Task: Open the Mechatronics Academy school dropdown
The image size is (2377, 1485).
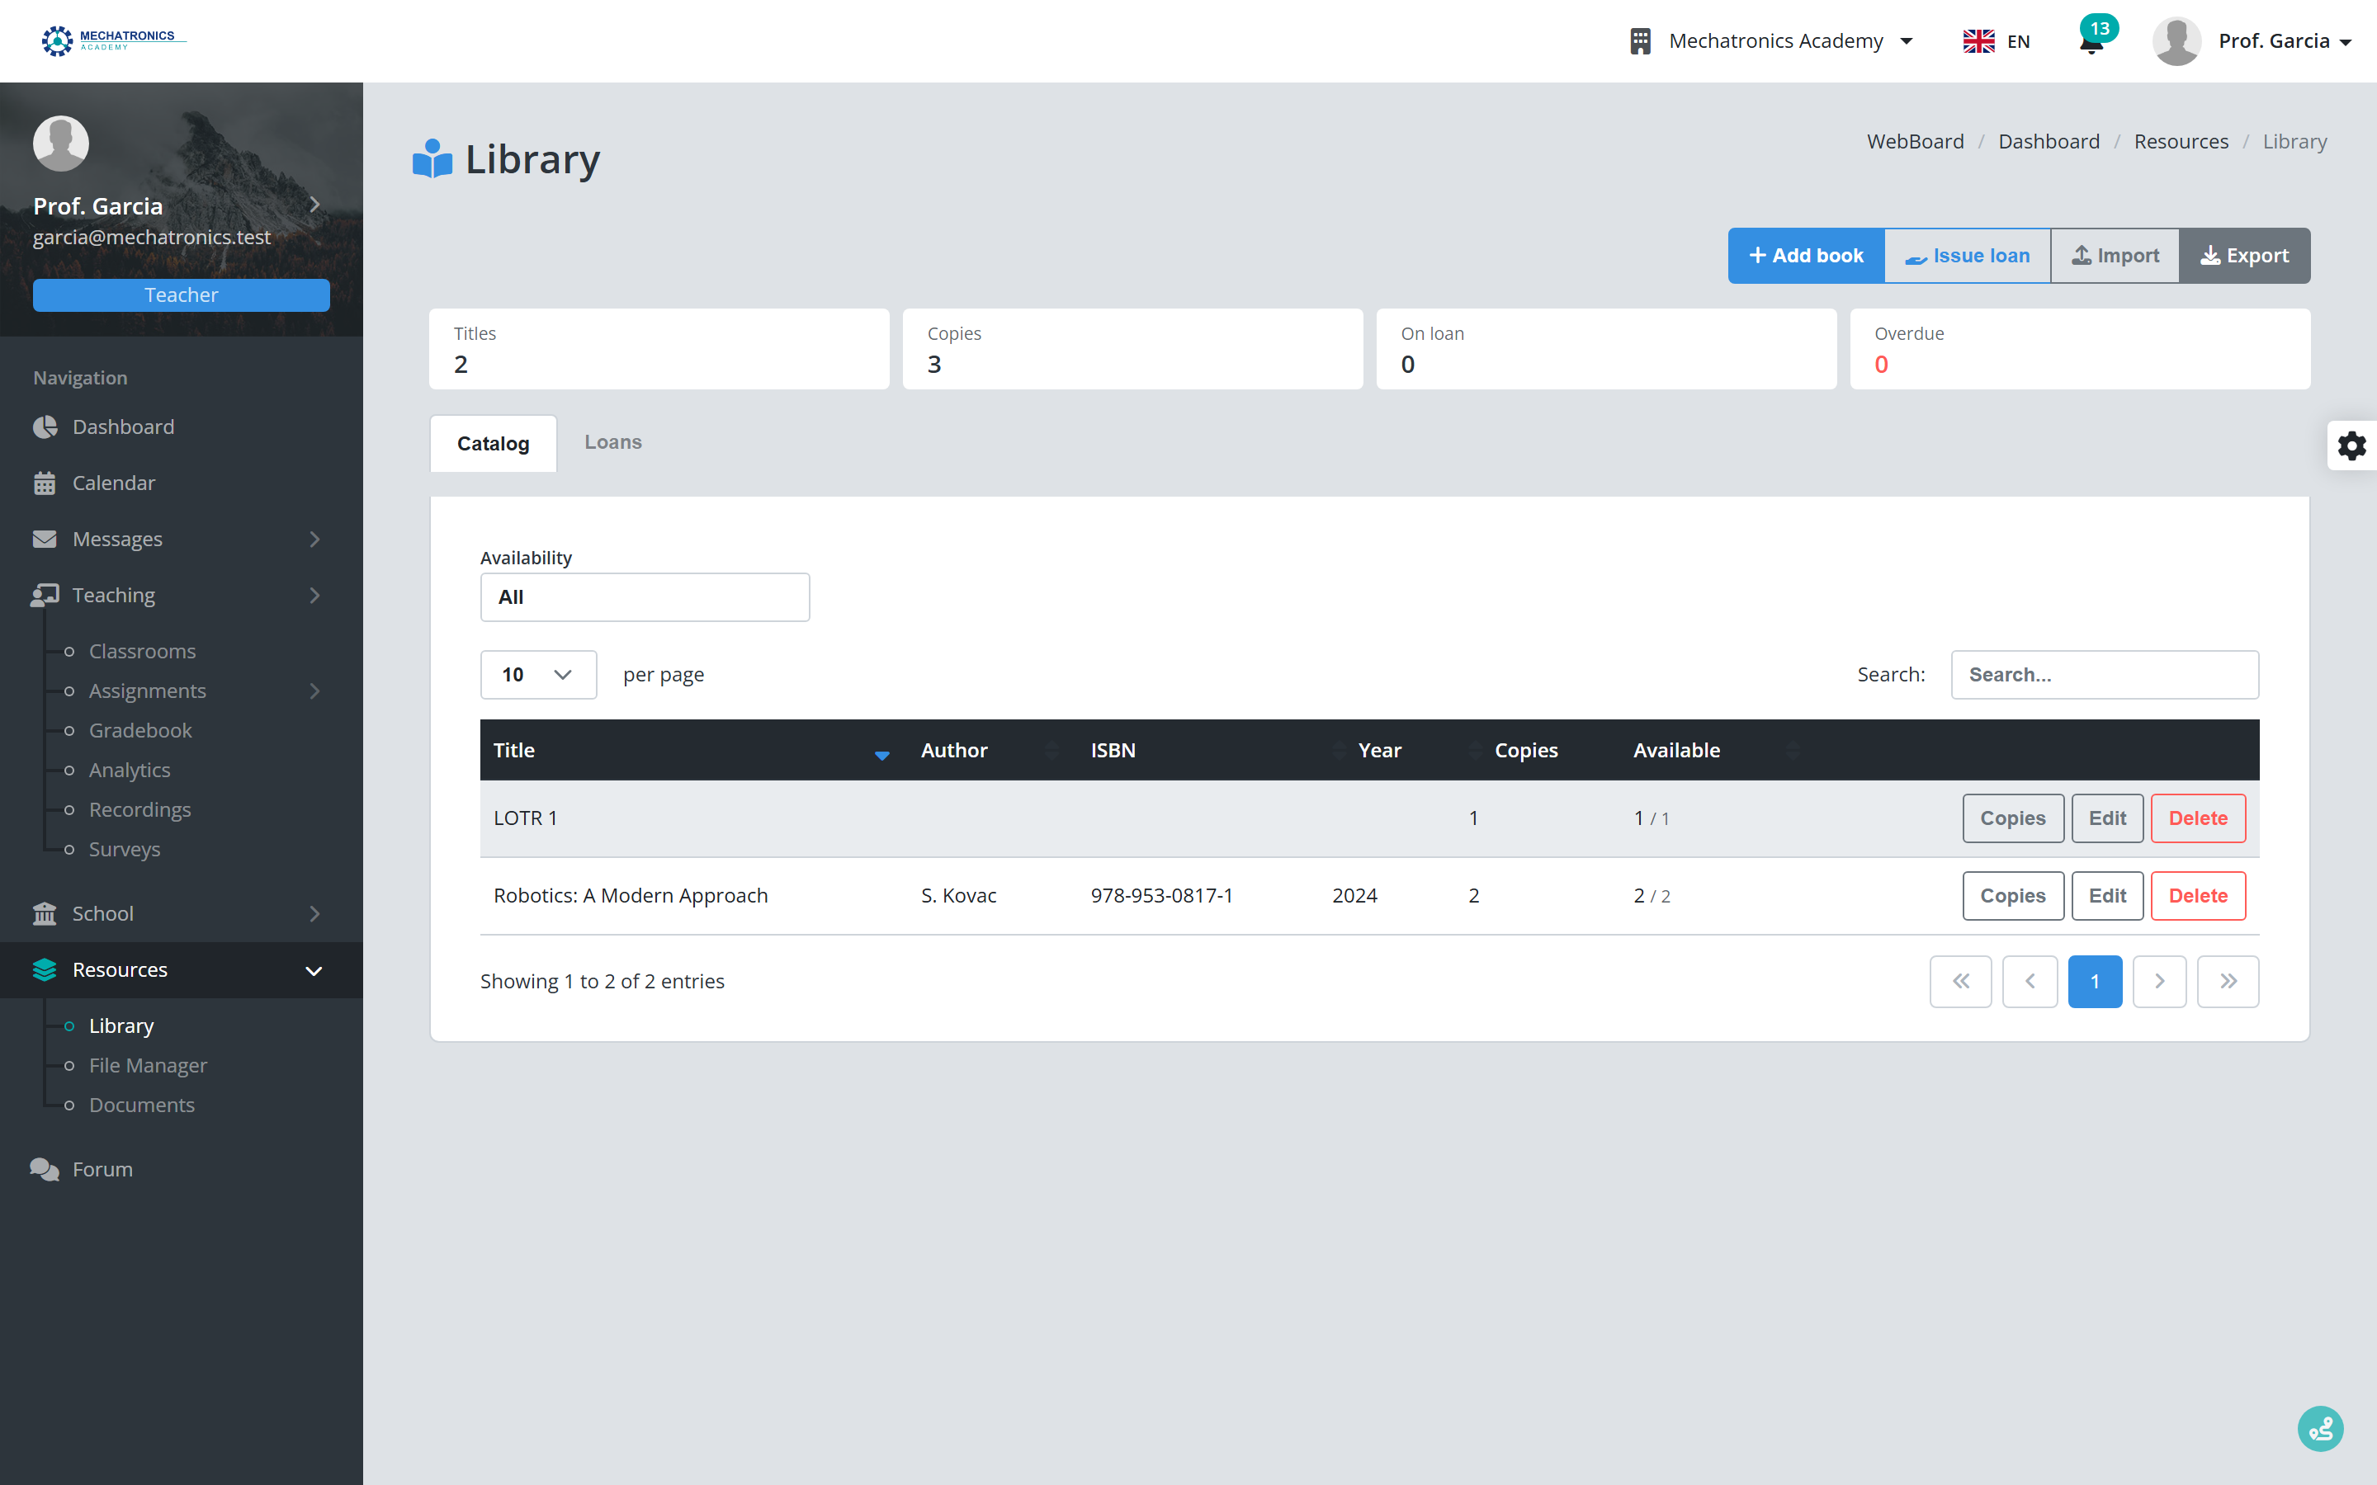Action: (x=1772, y=41)
